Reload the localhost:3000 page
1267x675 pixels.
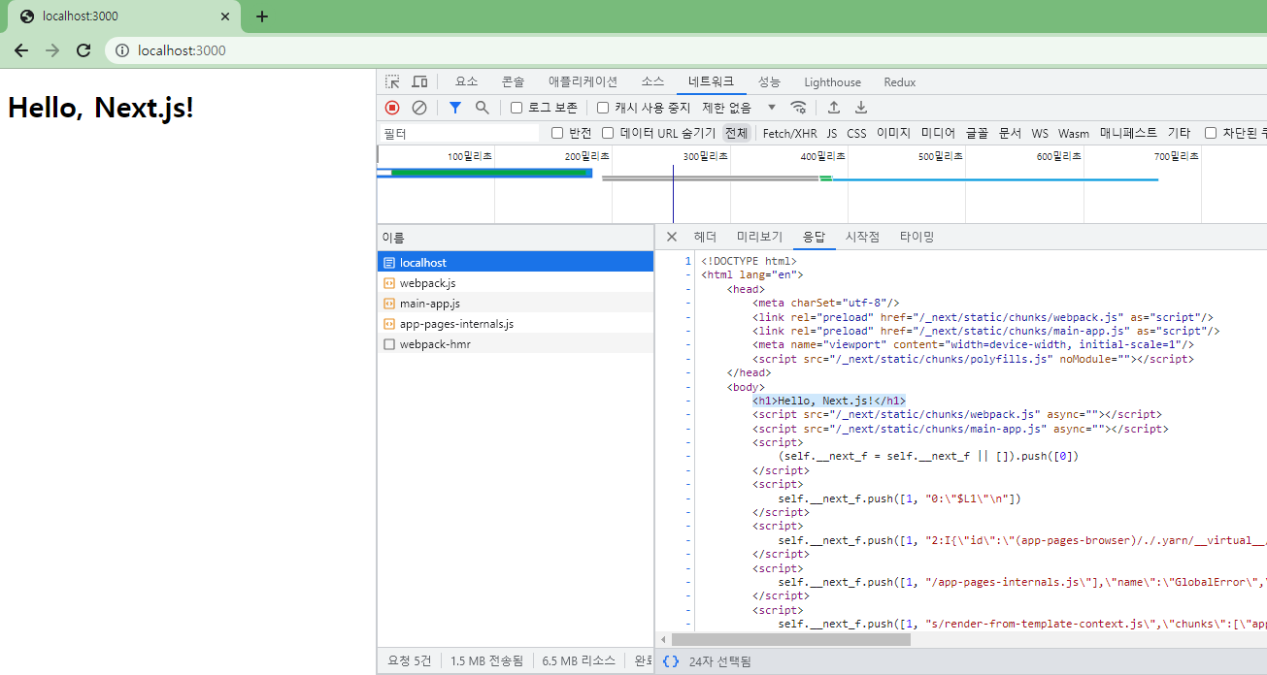coord(83,50)
